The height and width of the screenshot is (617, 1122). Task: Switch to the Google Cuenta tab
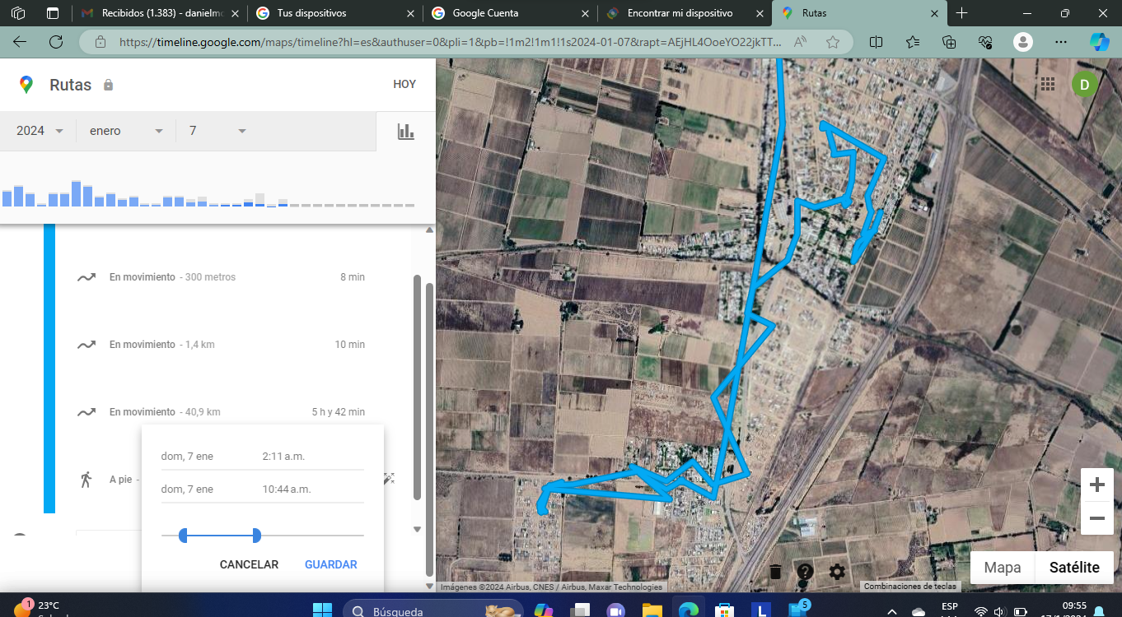click(509, 13)
